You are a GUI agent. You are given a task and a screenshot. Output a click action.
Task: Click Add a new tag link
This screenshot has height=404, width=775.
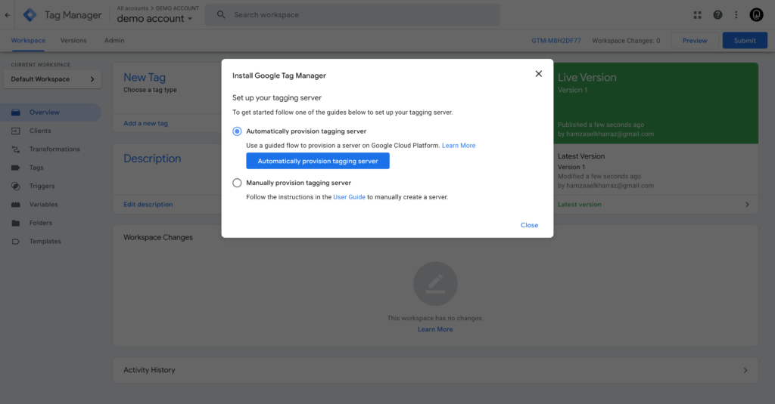pyautogui.click(x=146, y=123)
